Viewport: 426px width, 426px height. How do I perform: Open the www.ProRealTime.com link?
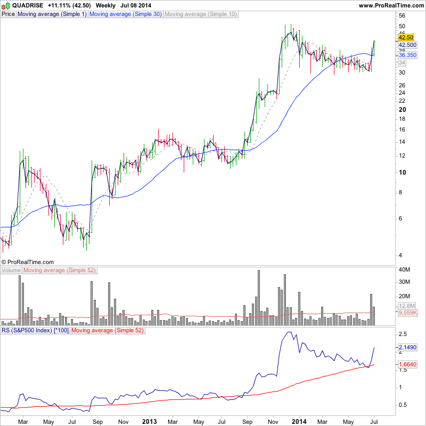(x=391, y=5)
